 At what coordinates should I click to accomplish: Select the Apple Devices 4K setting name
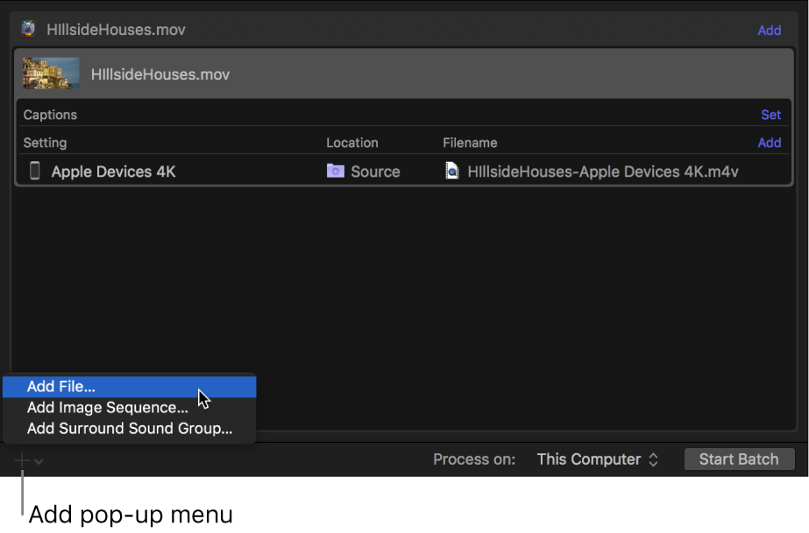[113, 172]
